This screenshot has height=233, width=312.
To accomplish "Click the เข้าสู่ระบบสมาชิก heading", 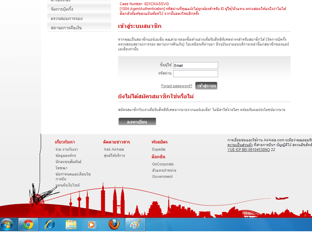I will (x=139, y=26).
